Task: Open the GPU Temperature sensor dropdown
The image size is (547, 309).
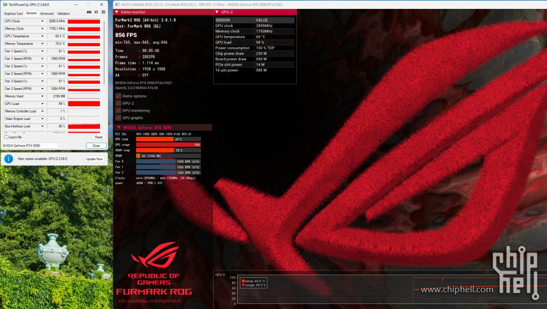Action: [42, 36]
